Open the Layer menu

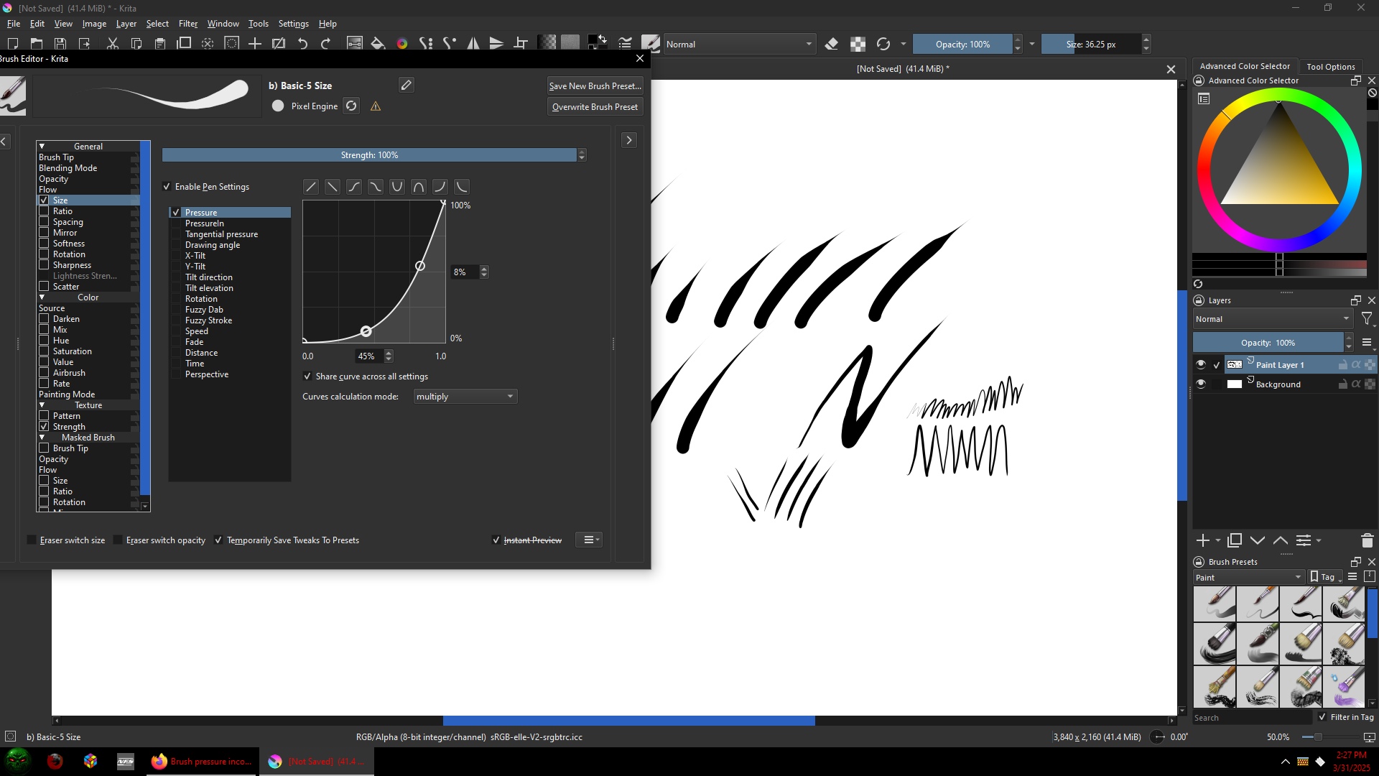coord(126,24)
